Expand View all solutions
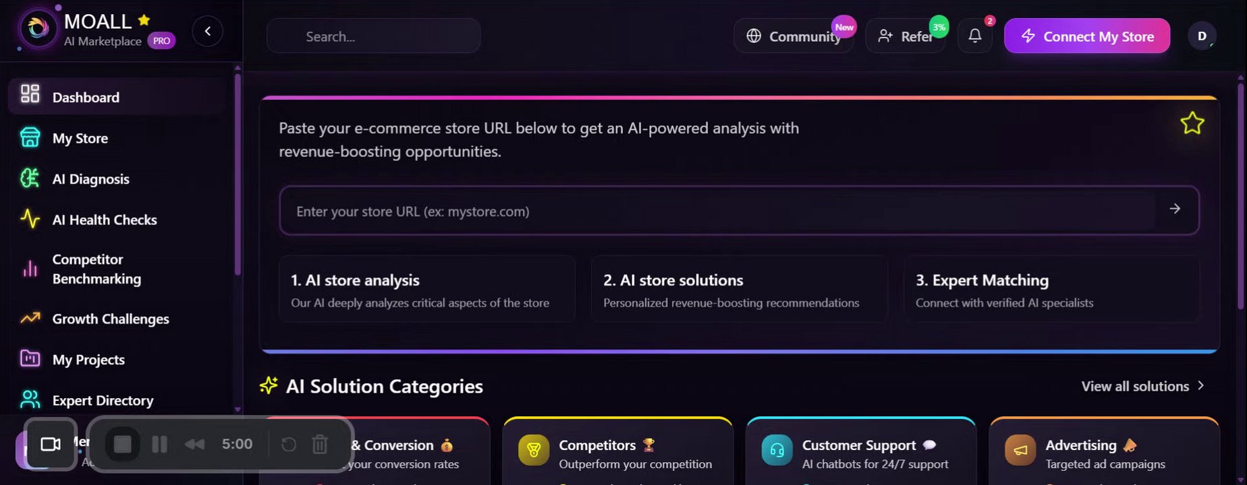 coord(1142,386)
